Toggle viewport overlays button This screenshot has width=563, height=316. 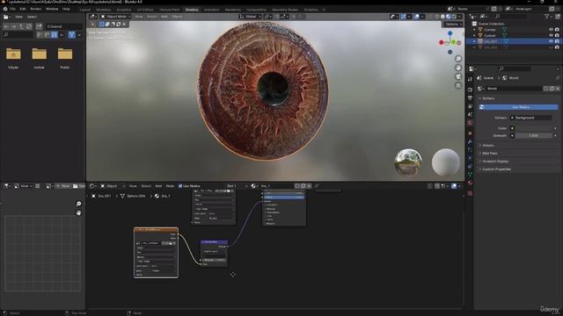[x=416, y=17]
